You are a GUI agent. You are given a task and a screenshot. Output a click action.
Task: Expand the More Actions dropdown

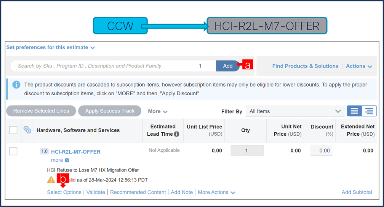pos(216,192)
